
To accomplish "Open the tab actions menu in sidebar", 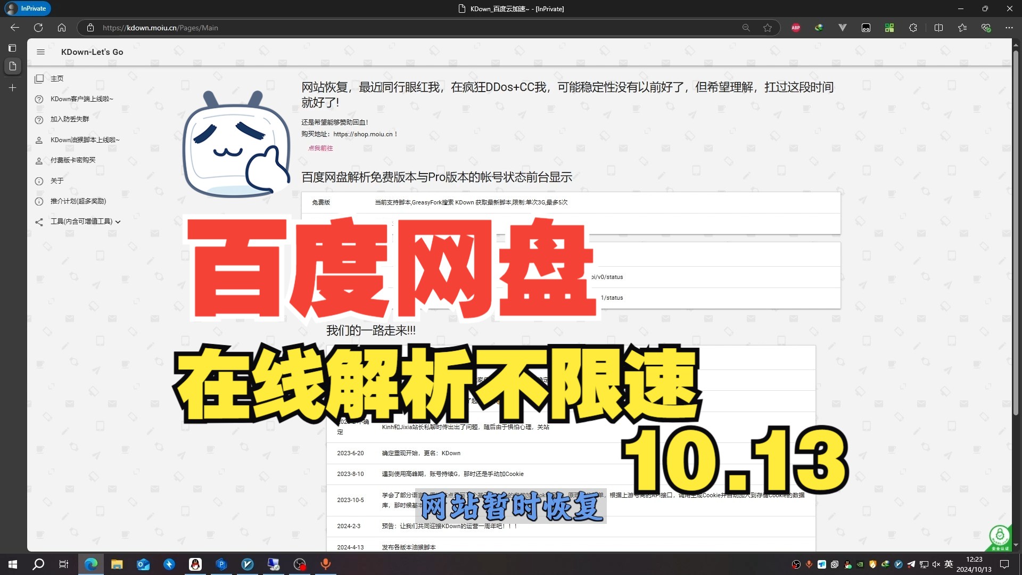I will [x=13, y=48].
